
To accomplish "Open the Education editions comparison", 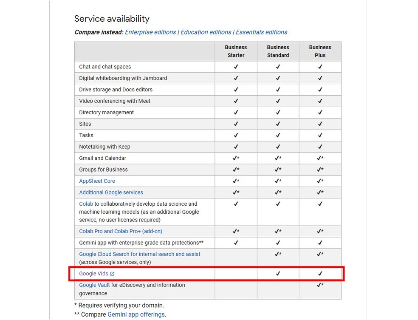I will coord(206,32).
